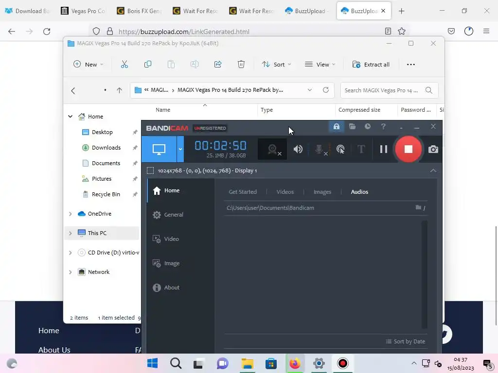Stop the recording with the red button
The height and width of the screenshot is (373, 498).
click(409, 149)
